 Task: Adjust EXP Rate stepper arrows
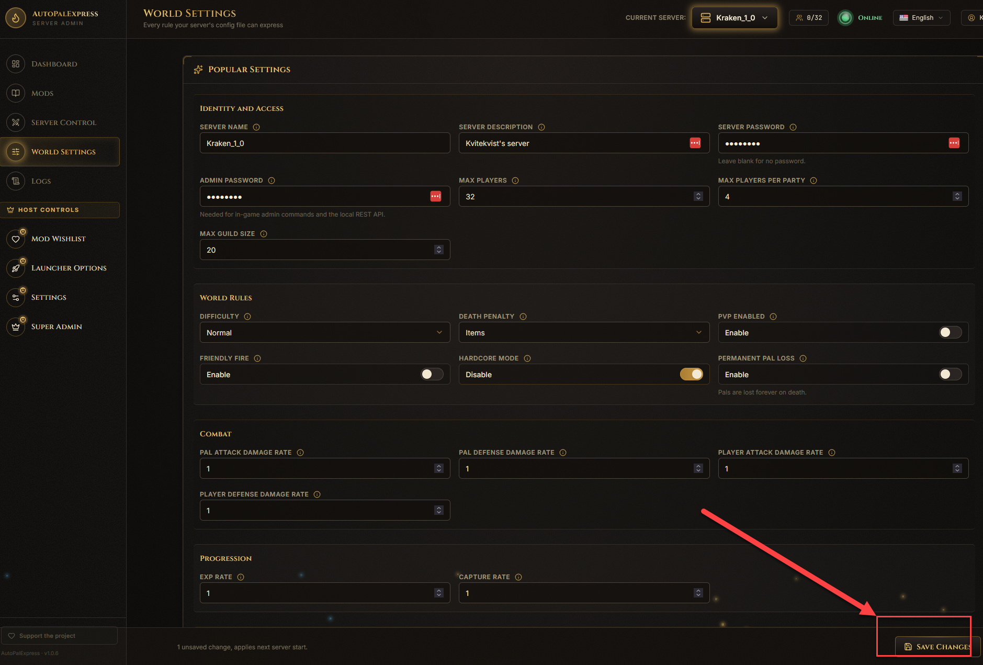438,593
